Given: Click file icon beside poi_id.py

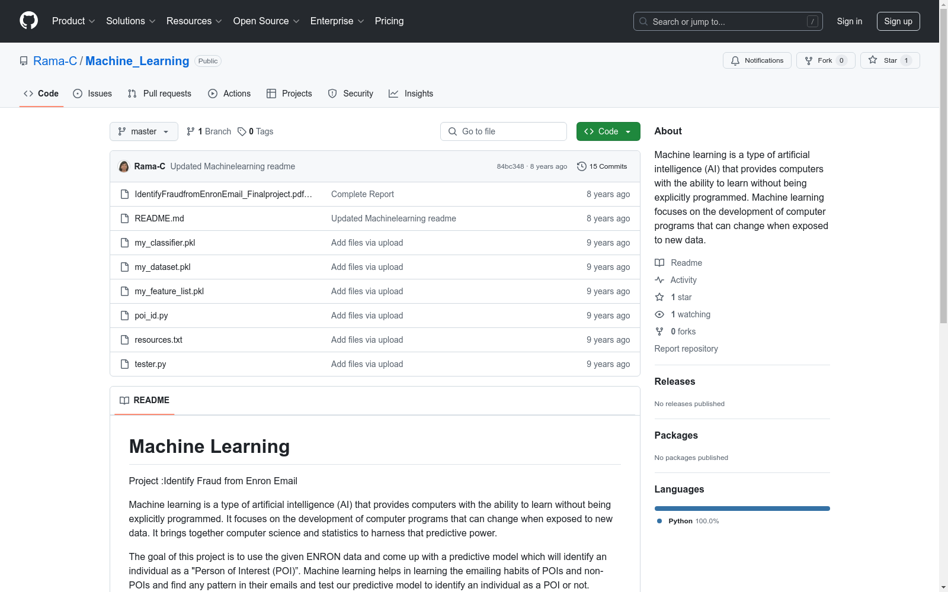Looking at the screenshot, I should point(124,316).
